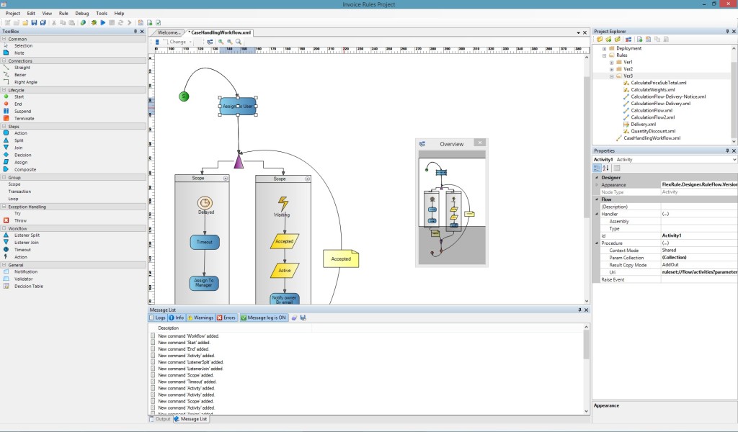The height and width of the screenshot is (432, 738).
Task: Click the clear messages icon in Message List
Action: pos(294,318)
